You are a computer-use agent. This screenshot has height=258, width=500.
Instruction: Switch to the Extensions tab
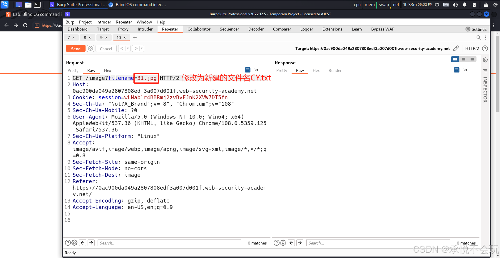(x=332, y=29)
